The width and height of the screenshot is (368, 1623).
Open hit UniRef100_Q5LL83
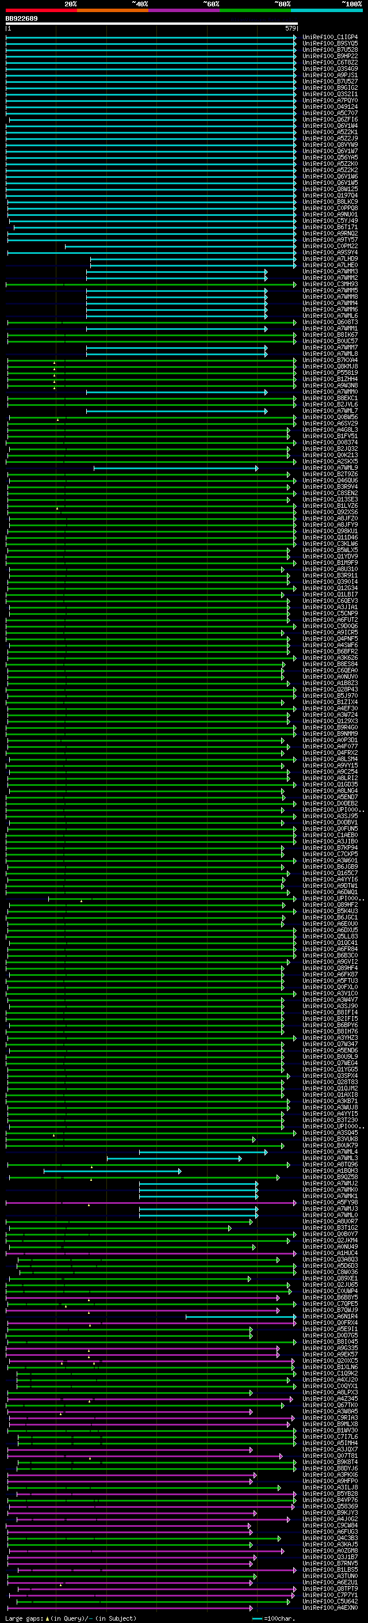(x=330, y=936)
